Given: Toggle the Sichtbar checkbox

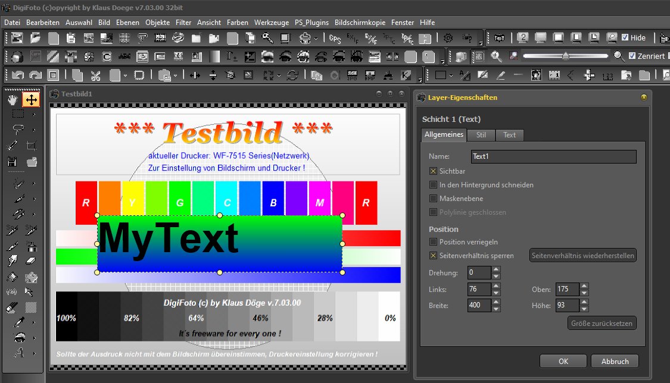Looking at the screenshot, I should coord(433,171).
